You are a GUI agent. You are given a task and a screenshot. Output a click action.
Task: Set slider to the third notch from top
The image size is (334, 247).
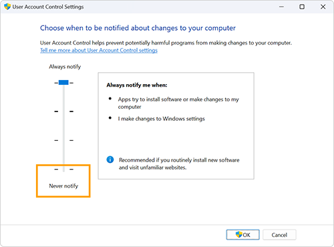63,140
